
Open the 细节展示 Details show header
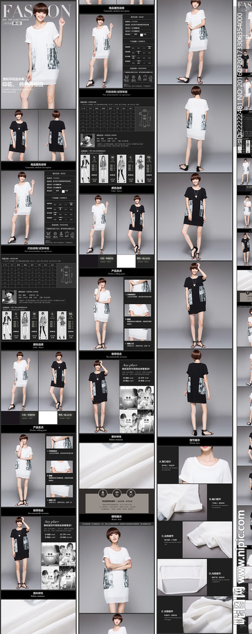point(195,441)
